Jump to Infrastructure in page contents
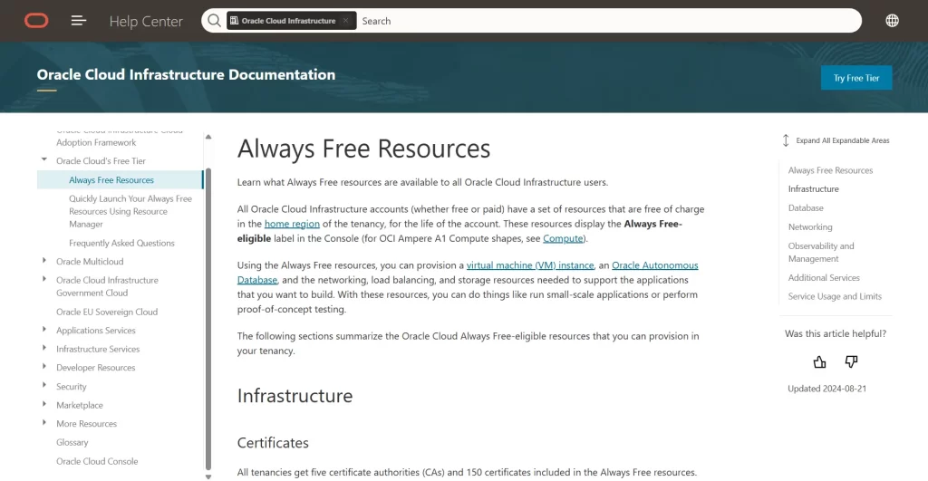 click(813, 189)
